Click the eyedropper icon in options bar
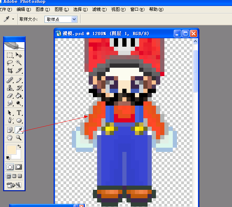Image resolution: width=232 pixels, height=207 pixels. (7, 19)
